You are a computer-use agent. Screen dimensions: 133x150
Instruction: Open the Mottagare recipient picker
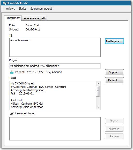[x=114, y=41]
